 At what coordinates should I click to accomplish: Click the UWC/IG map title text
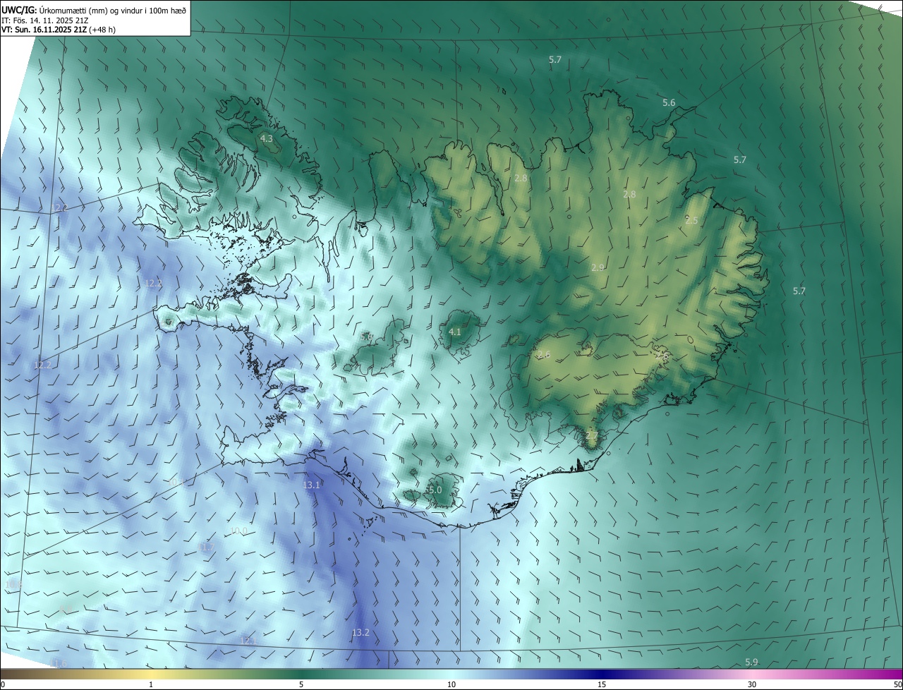(94, 10)
